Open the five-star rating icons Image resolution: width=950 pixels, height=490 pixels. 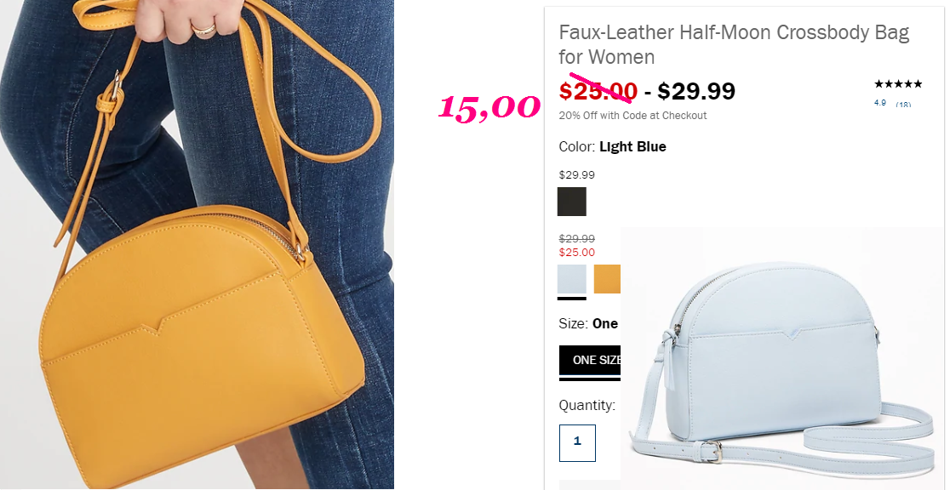(x=898, y=84)
